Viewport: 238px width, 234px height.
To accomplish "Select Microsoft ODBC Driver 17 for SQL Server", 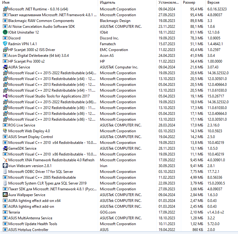I will click(41, 171).
